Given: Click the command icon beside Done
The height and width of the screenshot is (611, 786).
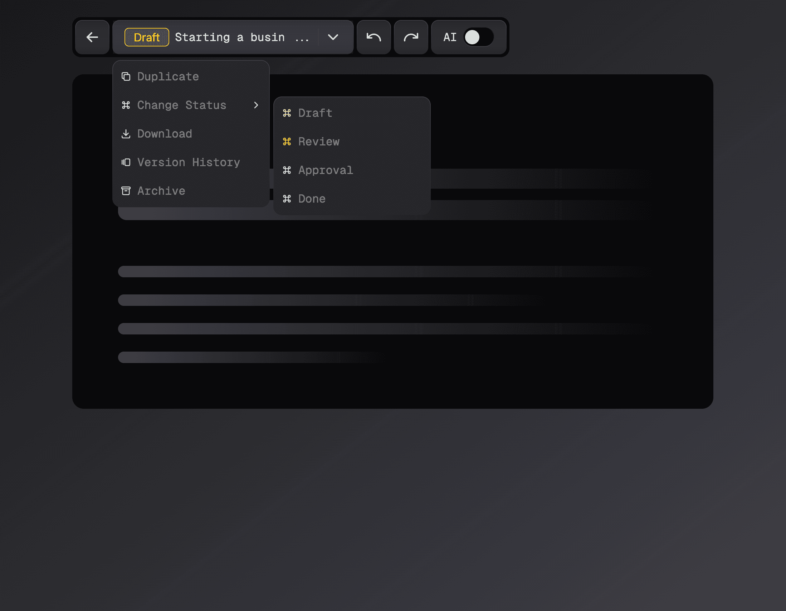Looking at the screenshot, I should (x=287, y=199).
